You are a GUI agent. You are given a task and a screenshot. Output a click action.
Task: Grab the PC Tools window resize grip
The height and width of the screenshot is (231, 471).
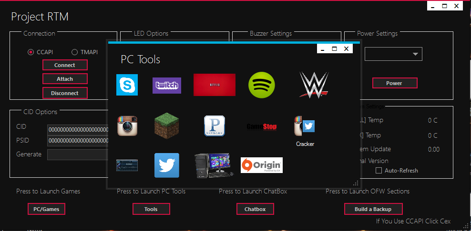click(356, 183)
